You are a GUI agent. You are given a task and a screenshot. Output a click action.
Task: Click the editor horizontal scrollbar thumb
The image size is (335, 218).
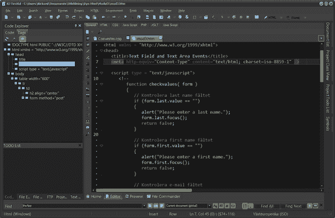click(144, 190)
